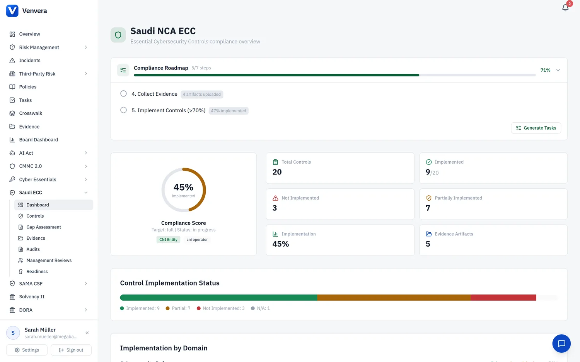This screenshot has width=580, height=362.
Task: Expand Cyber Essentials submenu chevron
Action: pos(86,179)
